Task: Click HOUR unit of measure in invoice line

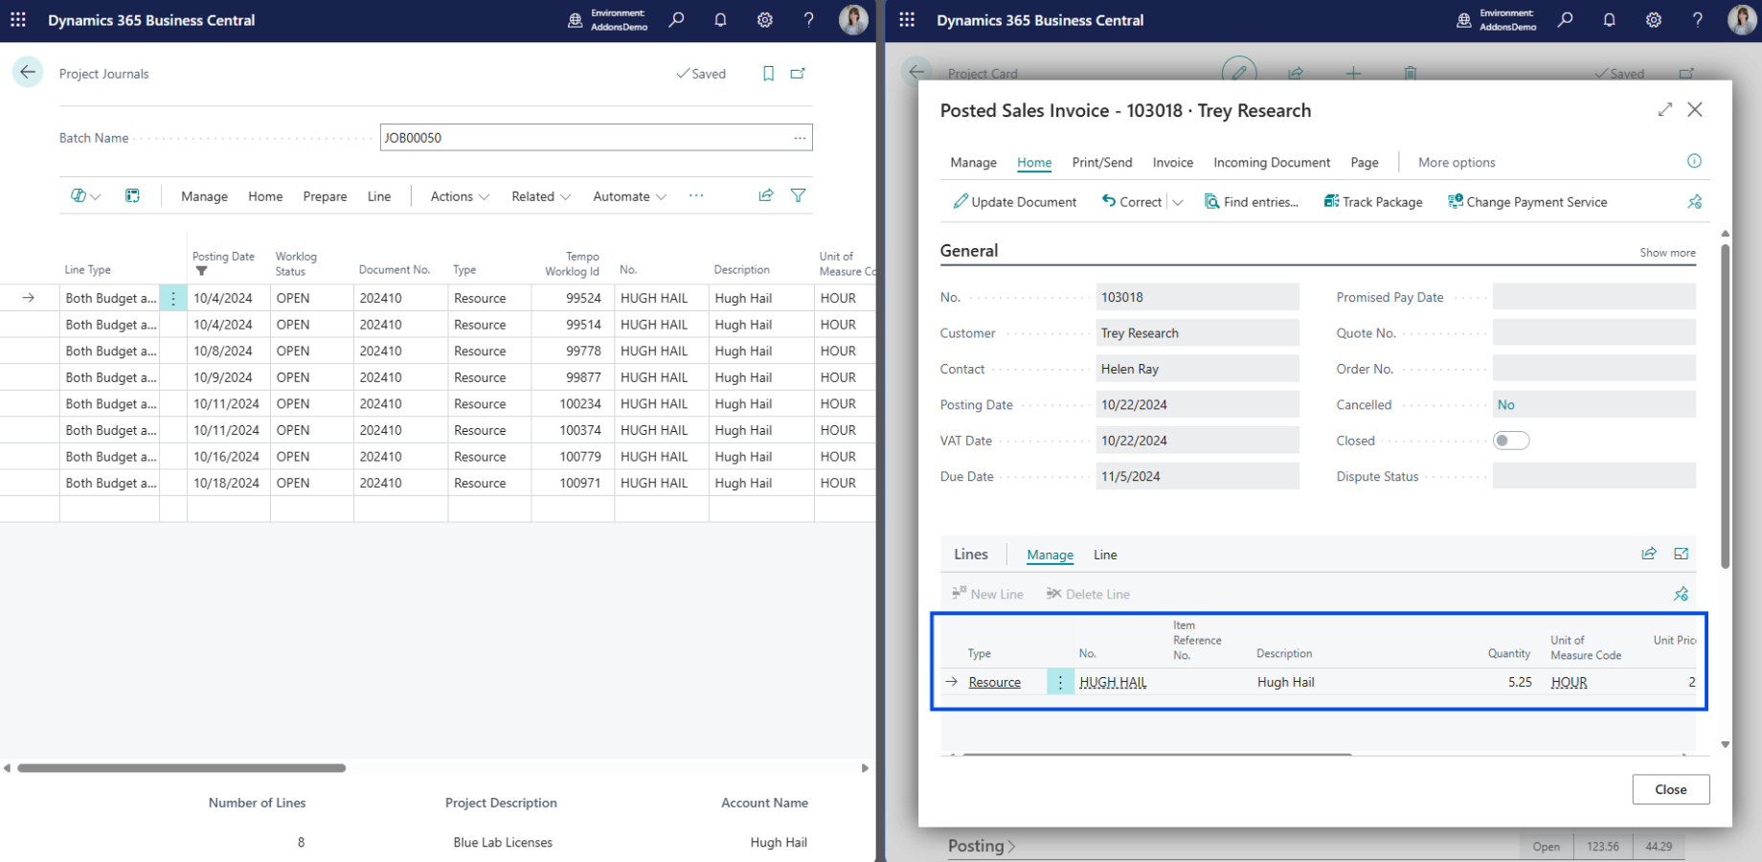Action: coord(1569,682)
